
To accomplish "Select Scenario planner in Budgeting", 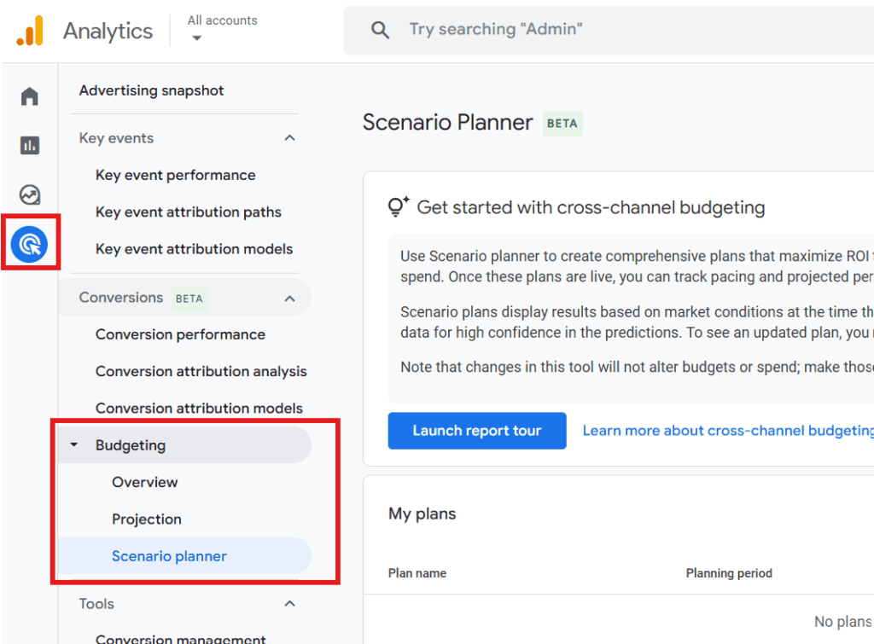I will point(169,556).
